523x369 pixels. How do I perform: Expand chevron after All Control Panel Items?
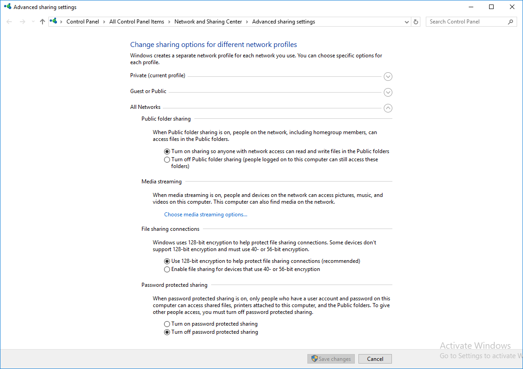(x=169, y=22)
